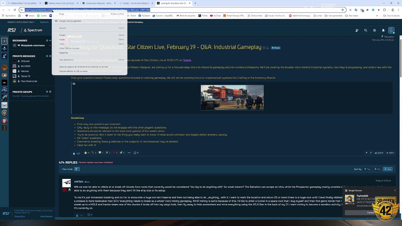Open the Chrome extensions puzzle icon
402x226 pixels.
[385, 10]
